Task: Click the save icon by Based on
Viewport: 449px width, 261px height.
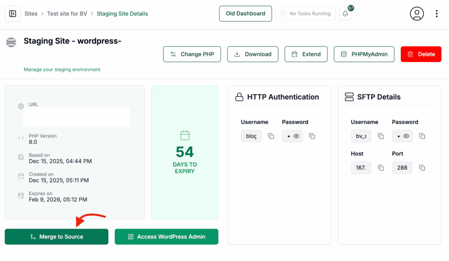Action: pos(21,157)
